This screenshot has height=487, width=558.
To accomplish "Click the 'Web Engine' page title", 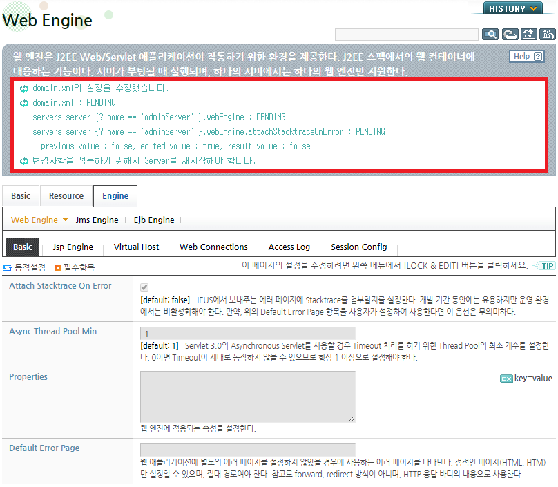I will tap(48, 20).
